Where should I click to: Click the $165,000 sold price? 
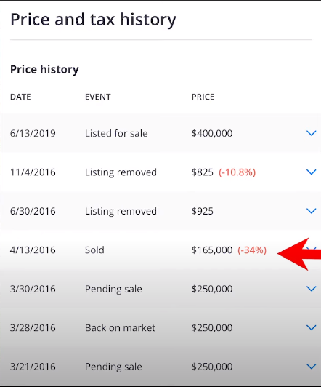tap(212, 250)
